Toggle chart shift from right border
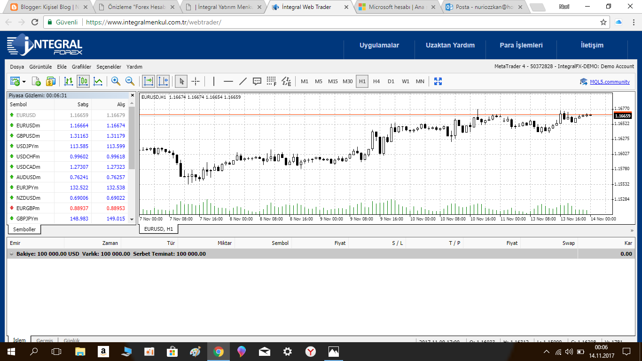Image resolution: width=642 pixels, height=361 pixels. tap(163, 81)
